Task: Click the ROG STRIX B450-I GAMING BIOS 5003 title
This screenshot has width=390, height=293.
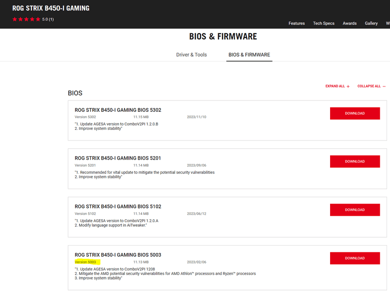Action: (x=118, y=254)
